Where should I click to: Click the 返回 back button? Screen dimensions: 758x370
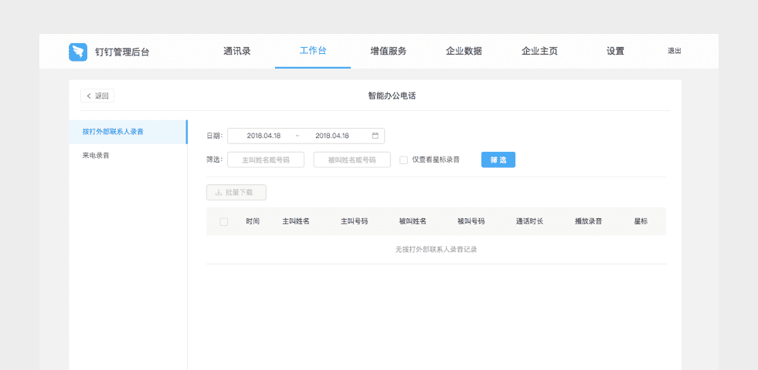click(x=97, y=96)
